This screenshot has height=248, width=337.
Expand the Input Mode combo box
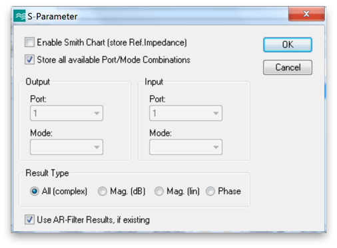(x=186, y=147)
